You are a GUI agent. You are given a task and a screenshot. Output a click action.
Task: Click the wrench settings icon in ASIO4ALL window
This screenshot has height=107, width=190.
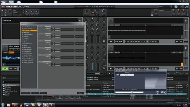point(163,92)
